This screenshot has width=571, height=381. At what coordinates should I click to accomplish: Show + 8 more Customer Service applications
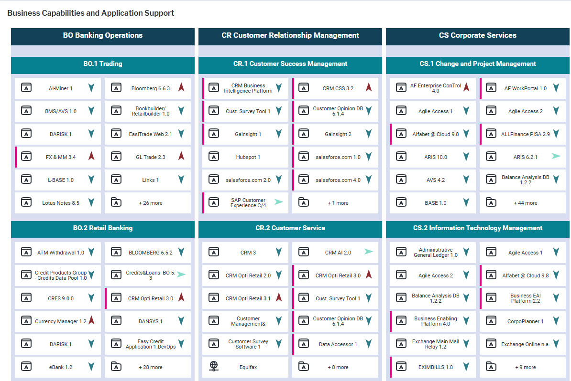tap(338, 367)
